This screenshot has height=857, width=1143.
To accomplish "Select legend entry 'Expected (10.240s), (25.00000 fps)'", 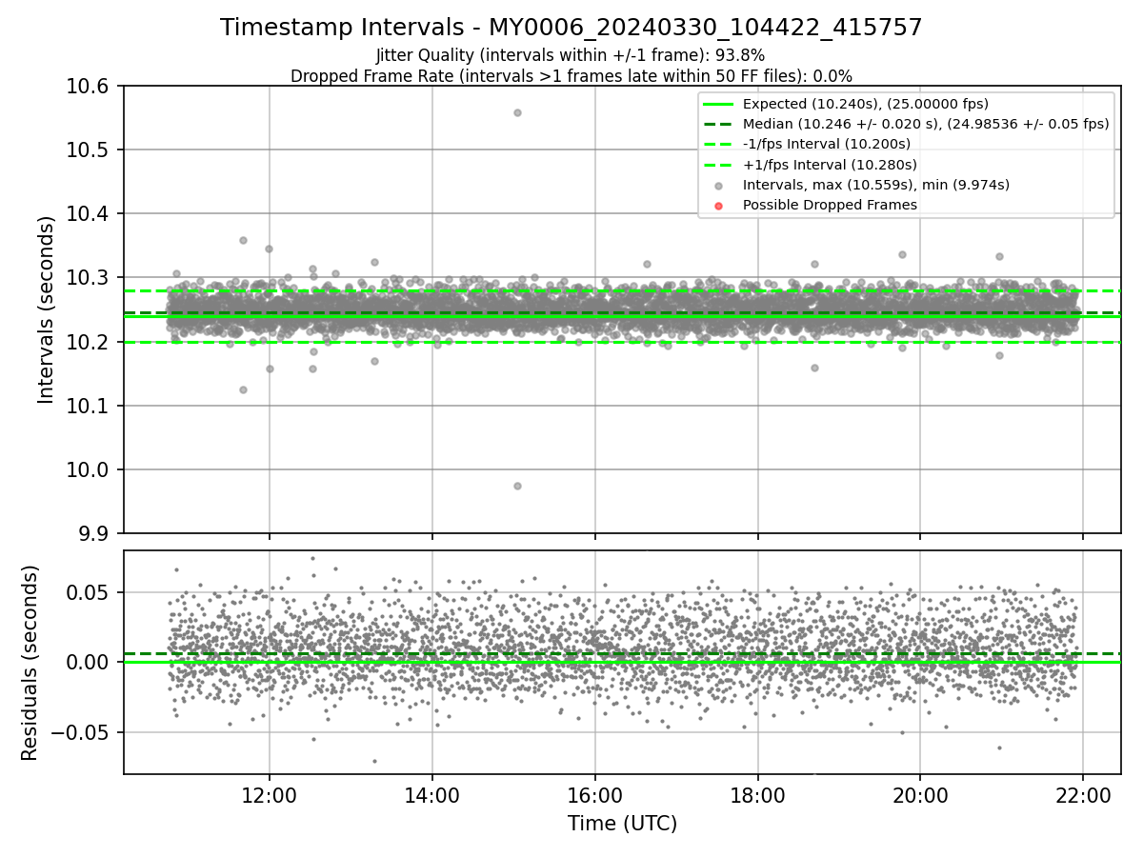I will [x=865, y=104].
